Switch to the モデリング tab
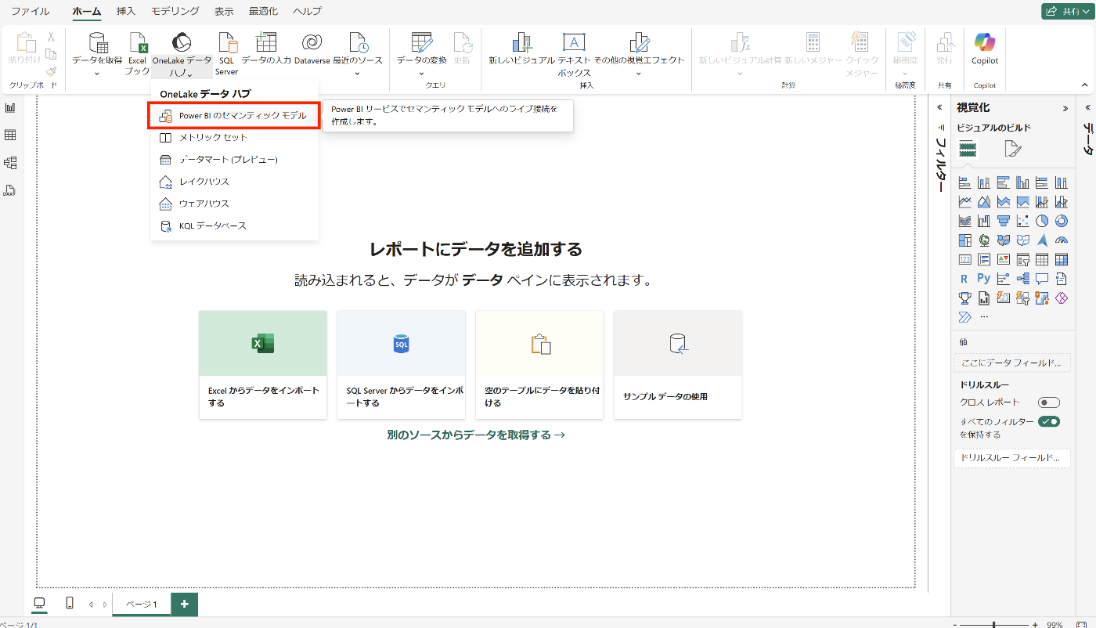This screenshot has height=628, width=1096. 175,11
